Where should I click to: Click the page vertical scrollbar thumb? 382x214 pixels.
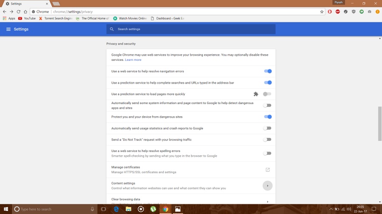[380, 123]
